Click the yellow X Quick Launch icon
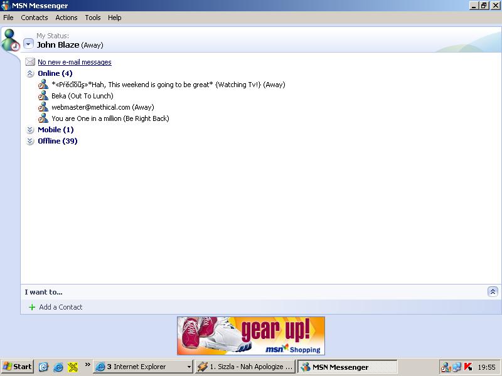502x376 pixels. (73, 367)
